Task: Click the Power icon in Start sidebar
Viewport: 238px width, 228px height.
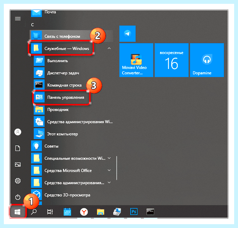Action: coord(18,197)
